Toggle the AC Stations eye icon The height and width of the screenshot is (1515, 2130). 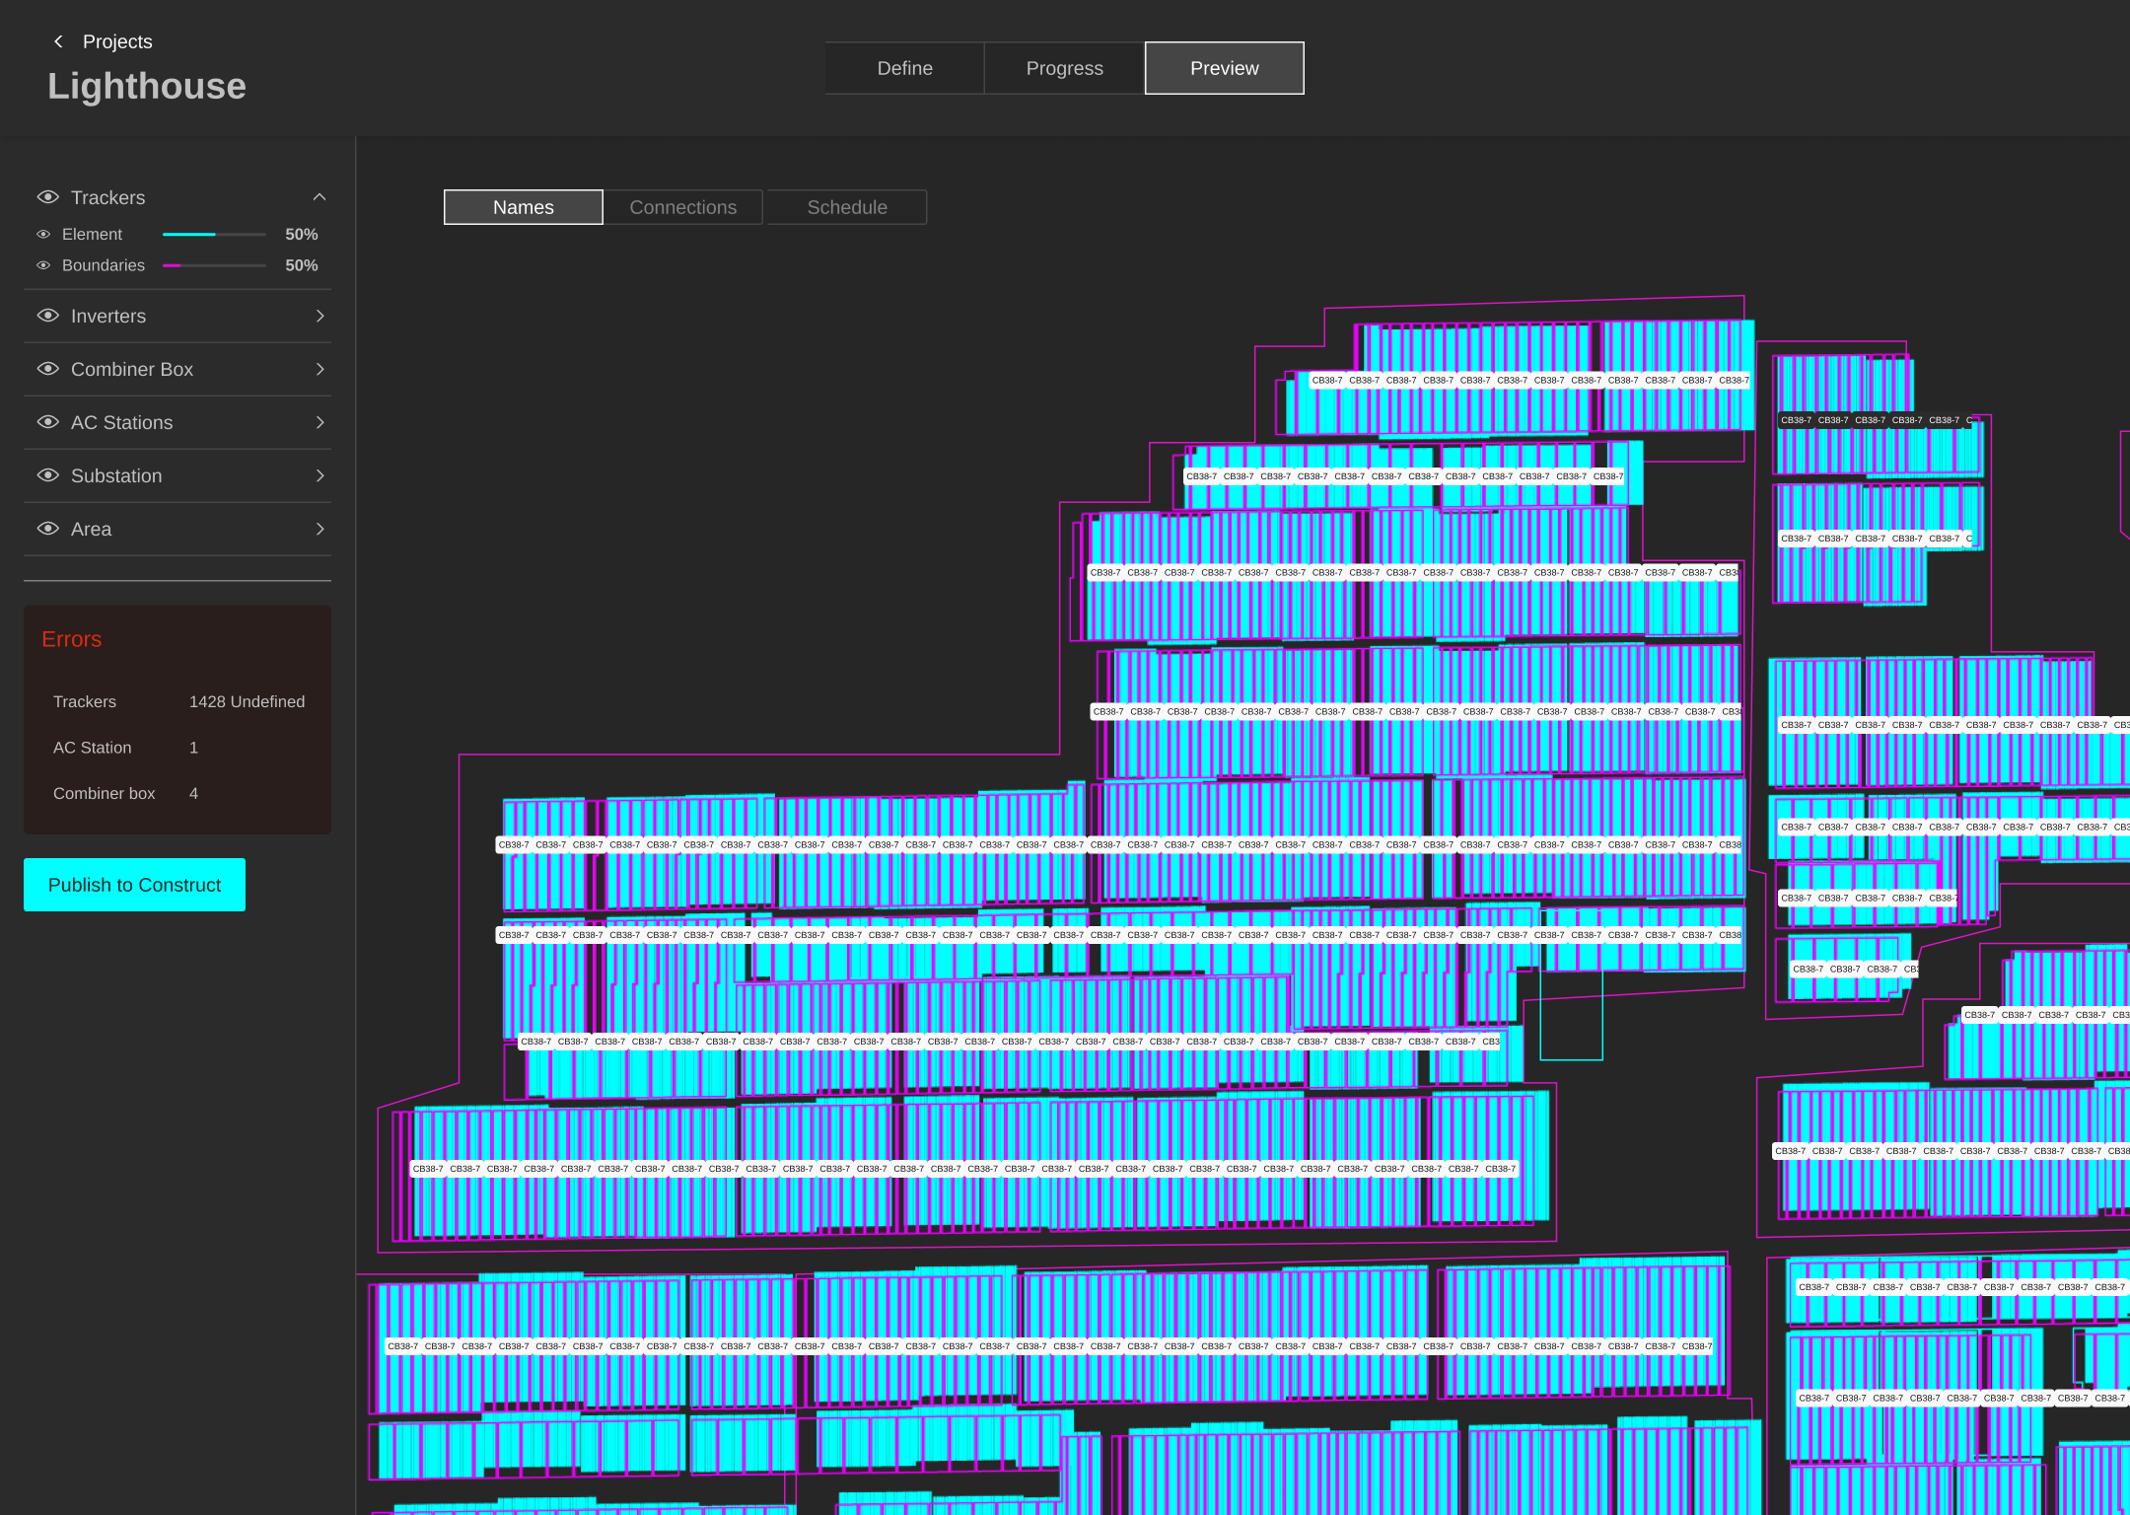point(47,422)
